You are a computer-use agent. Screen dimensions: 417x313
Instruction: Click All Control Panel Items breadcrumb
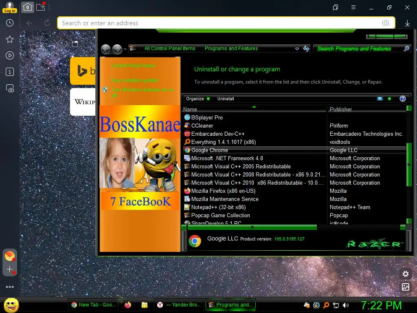click(x=170, y=48)
